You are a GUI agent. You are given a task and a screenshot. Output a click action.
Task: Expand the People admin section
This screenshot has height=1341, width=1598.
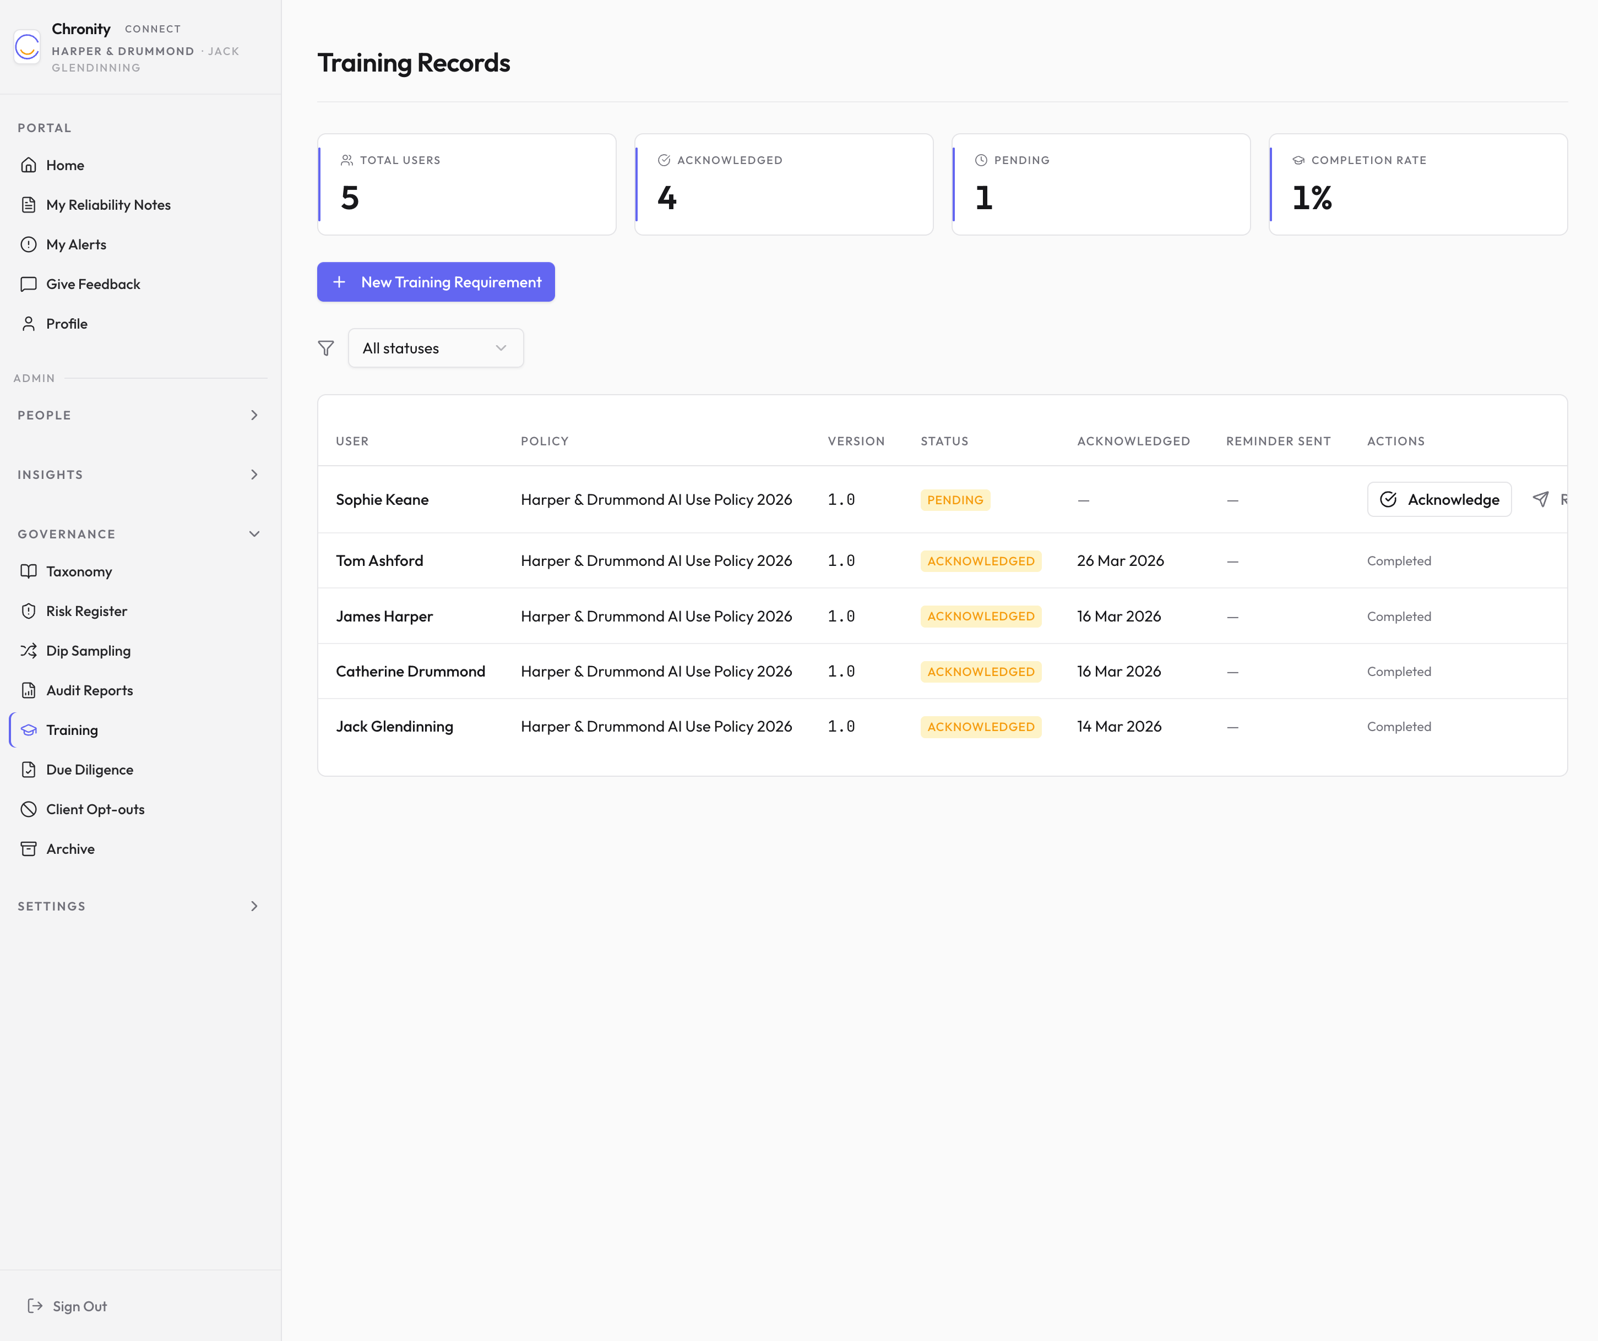pyautogui.click(x=254, y=415)
